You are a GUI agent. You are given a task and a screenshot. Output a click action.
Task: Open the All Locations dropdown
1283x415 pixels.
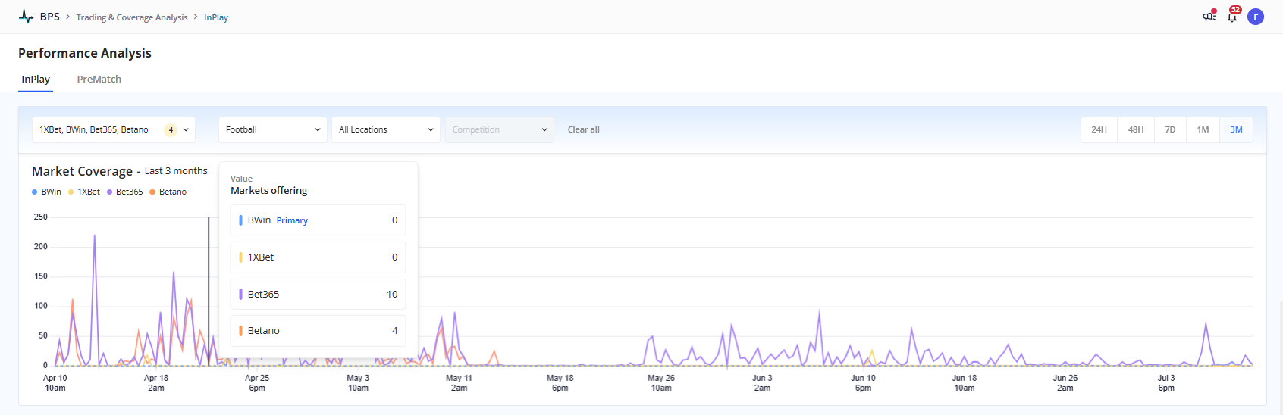click(385, 129)
